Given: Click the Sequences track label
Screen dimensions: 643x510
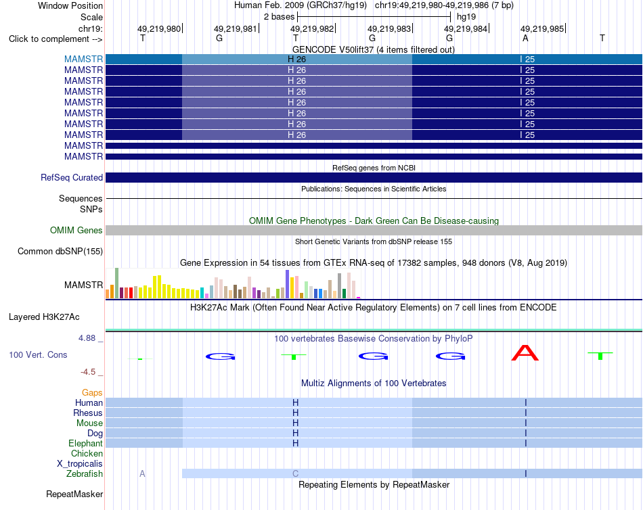Looking at the screenshot, I should (x=81, y=198).
